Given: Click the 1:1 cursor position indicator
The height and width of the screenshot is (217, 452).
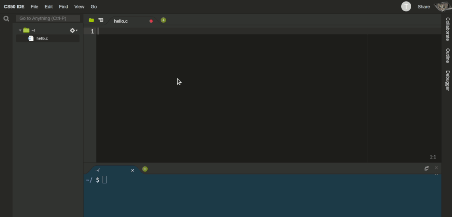Looking at the screenshot, I should pos(433,157).
